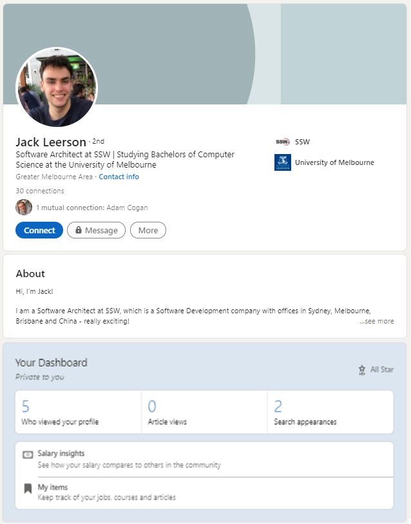Open the More actions dropdown
411x524 pixels.
(x=148, y=230)
